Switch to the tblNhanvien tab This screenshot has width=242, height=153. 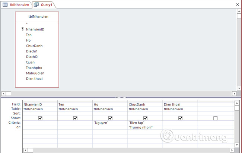(x=16, y=5)
